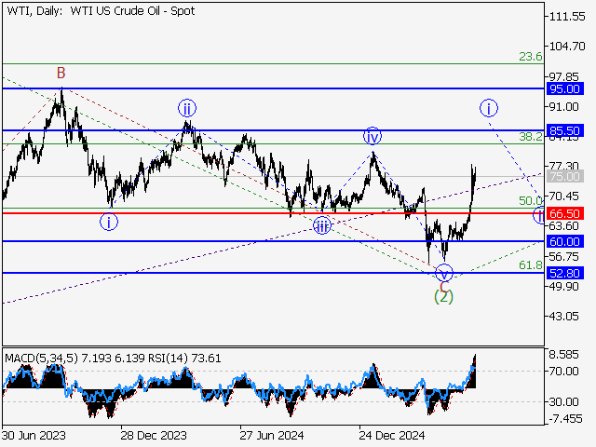This screenshot has width=596, height=447.
Task: Select the 85.50 price level tag
Action: coord(566,130)
